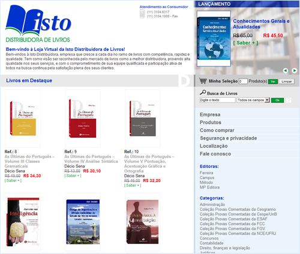Click the next launch green arrow
This screenshot has height=254, width=300.
295,70
